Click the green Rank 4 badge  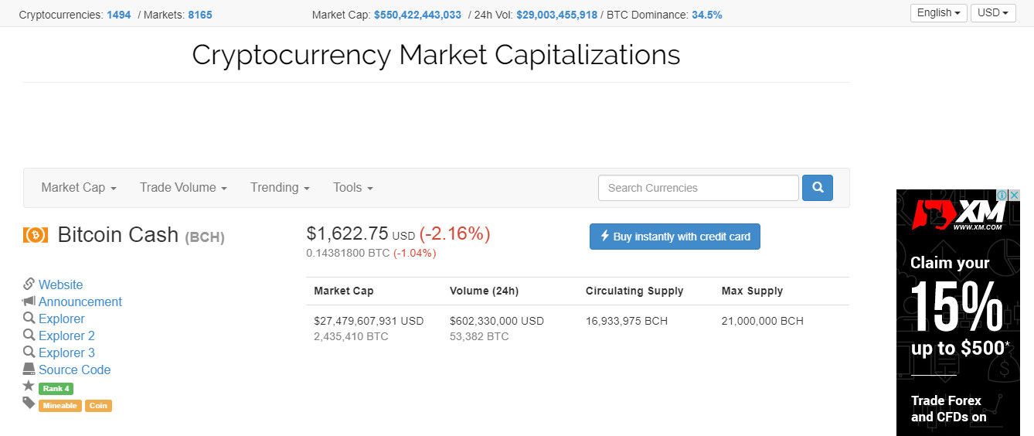56,388
